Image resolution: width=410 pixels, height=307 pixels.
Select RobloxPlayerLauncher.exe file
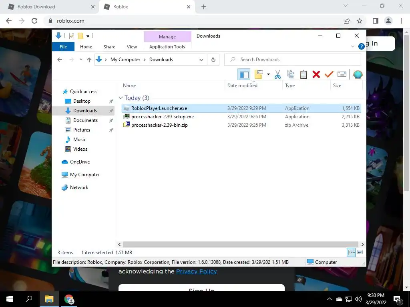tap(241, 108)
